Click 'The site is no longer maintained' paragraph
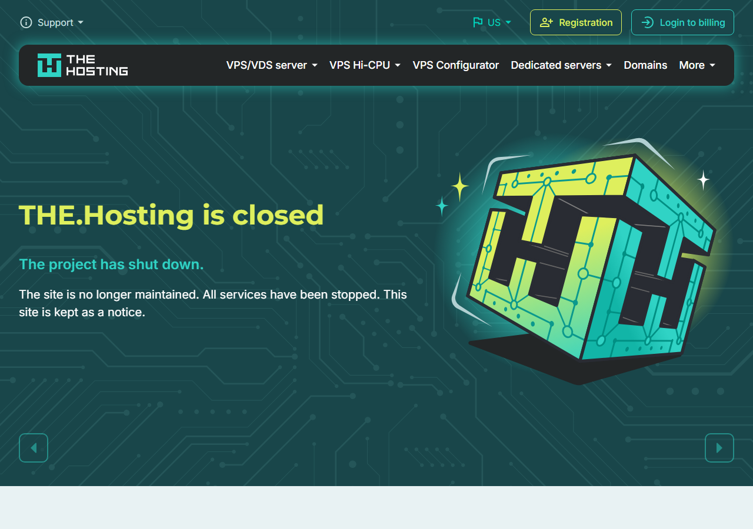 point(213,303)
